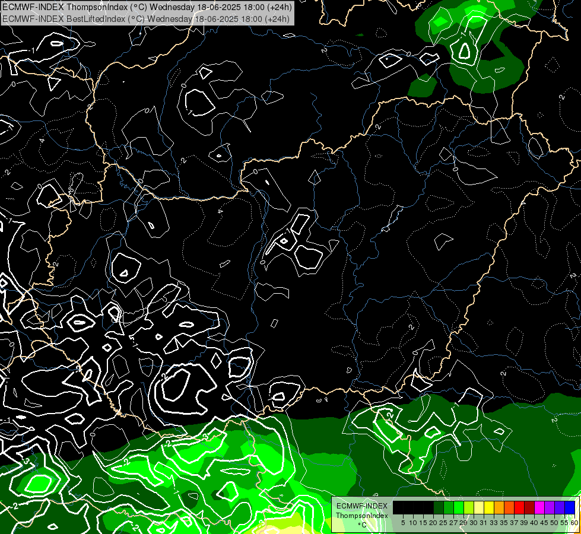
Task: Click the legend scale value 5
Action: (403, 523)
